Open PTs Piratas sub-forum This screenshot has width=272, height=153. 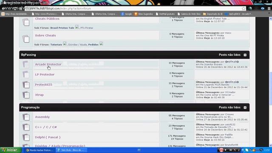87,28
